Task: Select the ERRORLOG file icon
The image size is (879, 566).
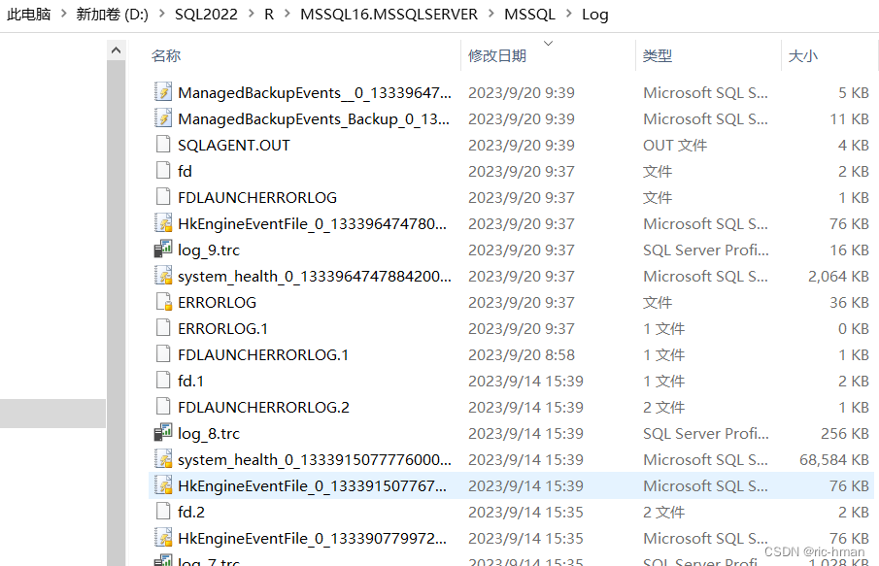Action: tap(166, 302)
